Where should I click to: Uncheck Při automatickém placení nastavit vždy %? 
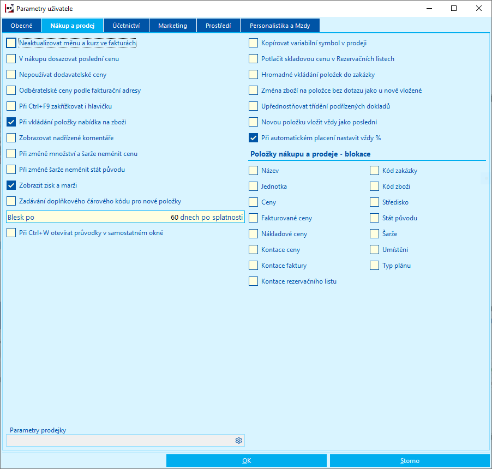[x=253, y=138]
